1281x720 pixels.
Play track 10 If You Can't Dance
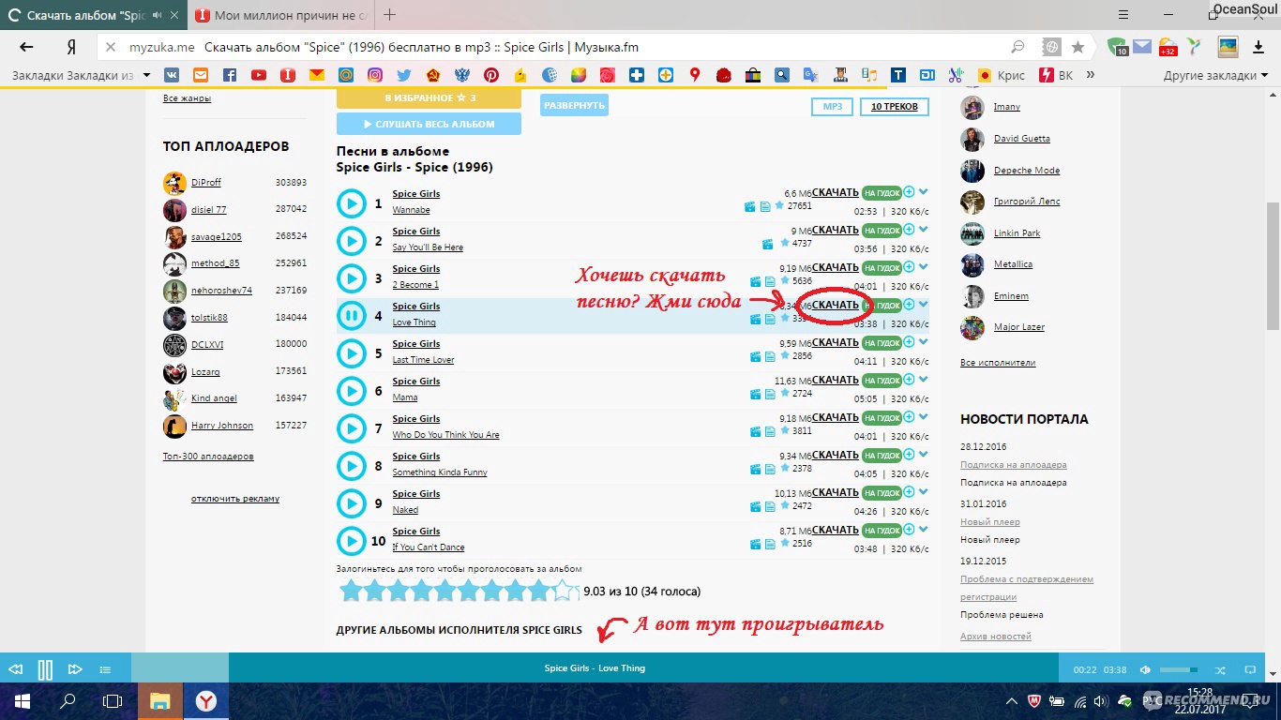[351, 541]
